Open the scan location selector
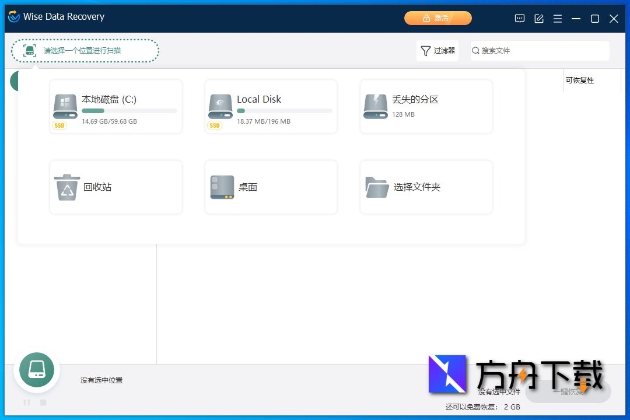The image size is (630, 420). tap(85, 51)
